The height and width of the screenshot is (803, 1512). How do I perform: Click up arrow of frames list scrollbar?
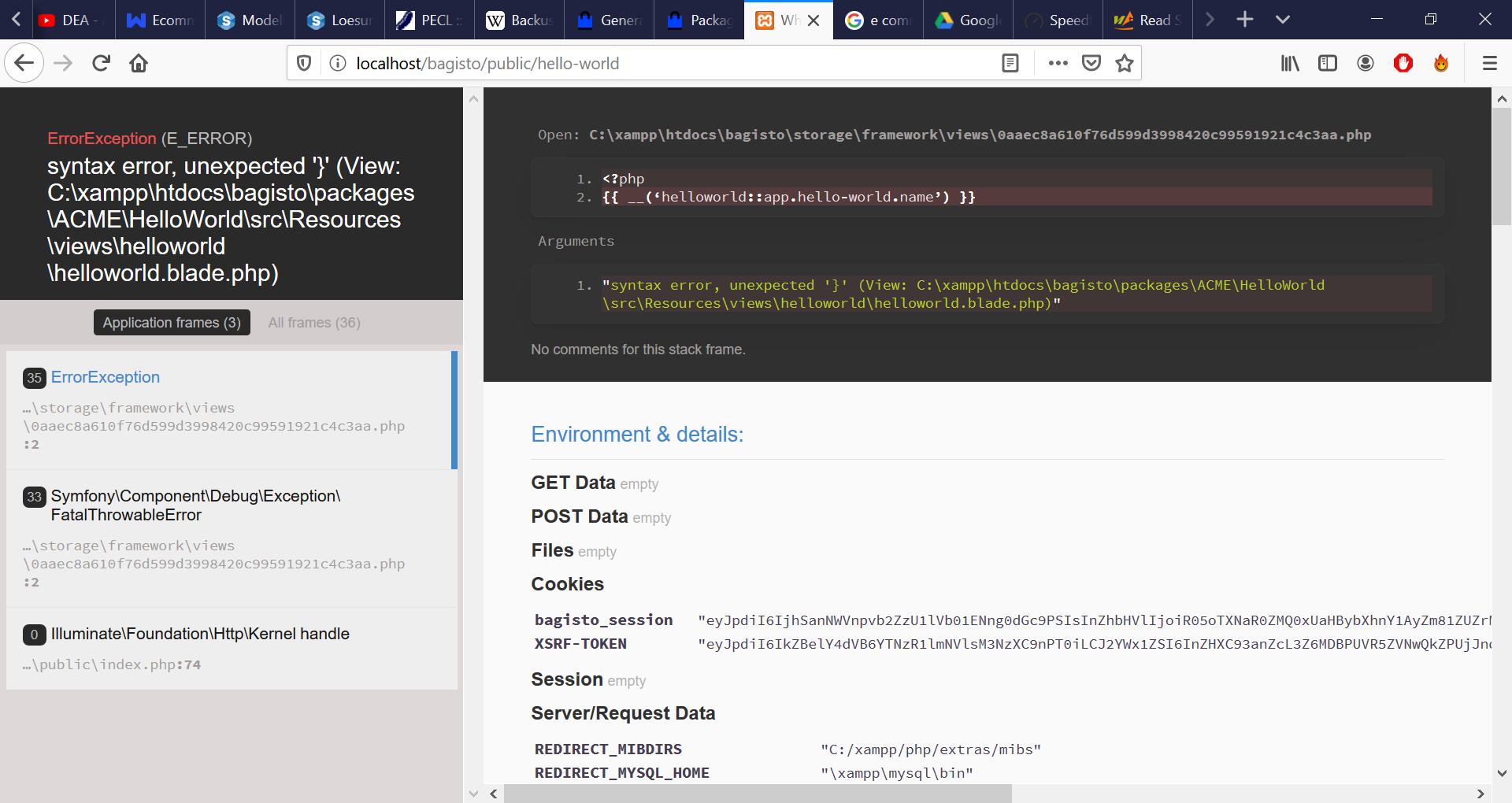click(x=473, y=99)
